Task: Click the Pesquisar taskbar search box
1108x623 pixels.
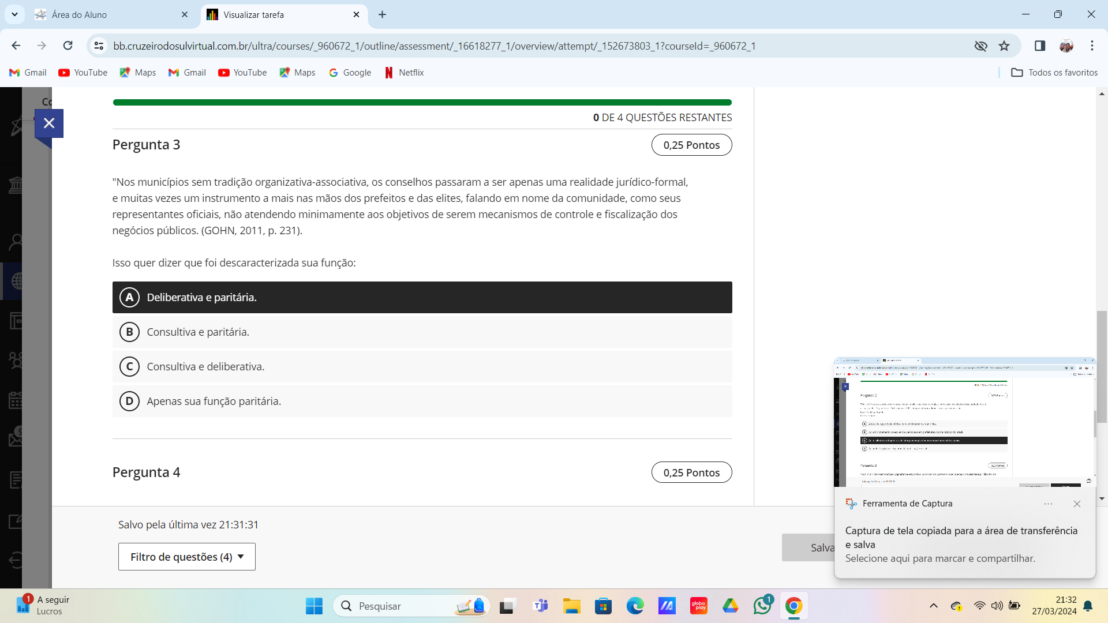Action: tap(411, 606)
